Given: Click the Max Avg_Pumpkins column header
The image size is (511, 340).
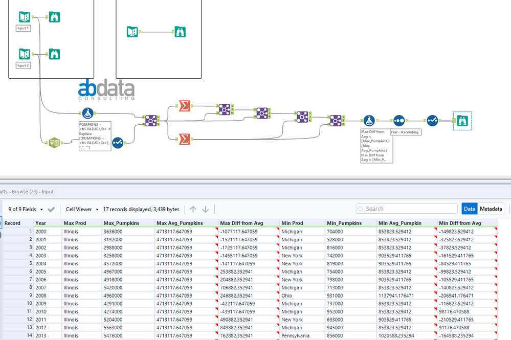Looking at the screenshot, I should tap(187, 223).
